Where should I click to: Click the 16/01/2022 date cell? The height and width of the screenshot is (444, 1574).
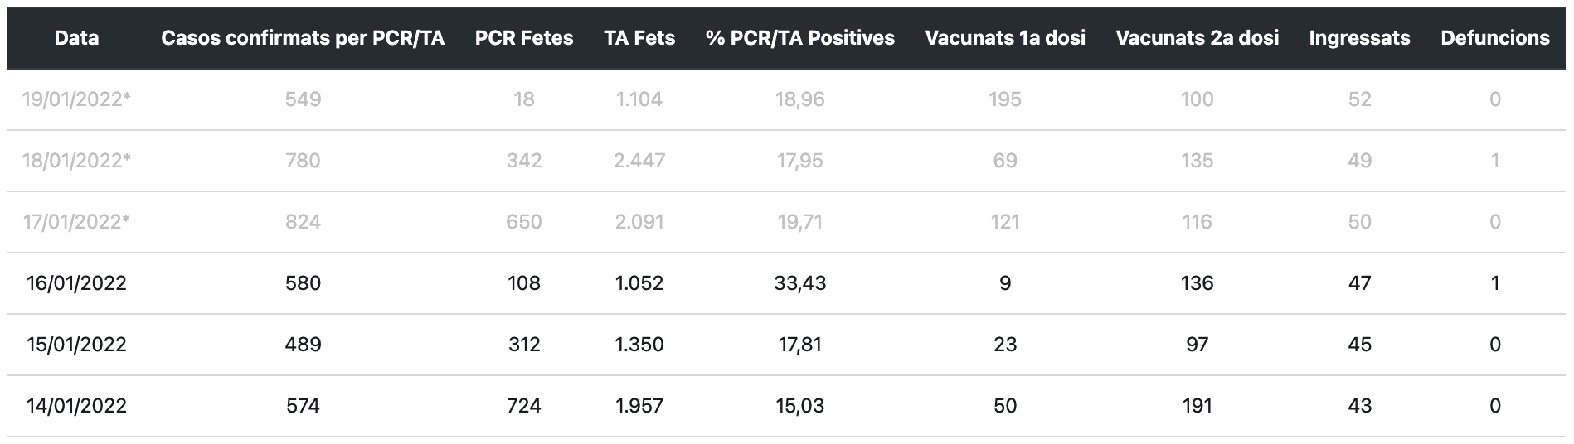coord(76,283)
